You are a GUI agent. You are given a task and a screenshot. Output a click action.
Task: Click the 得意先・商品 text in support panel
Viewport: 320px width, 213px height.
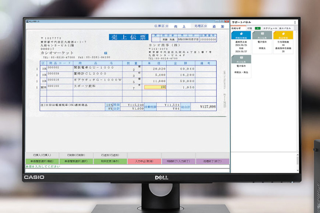241,72
